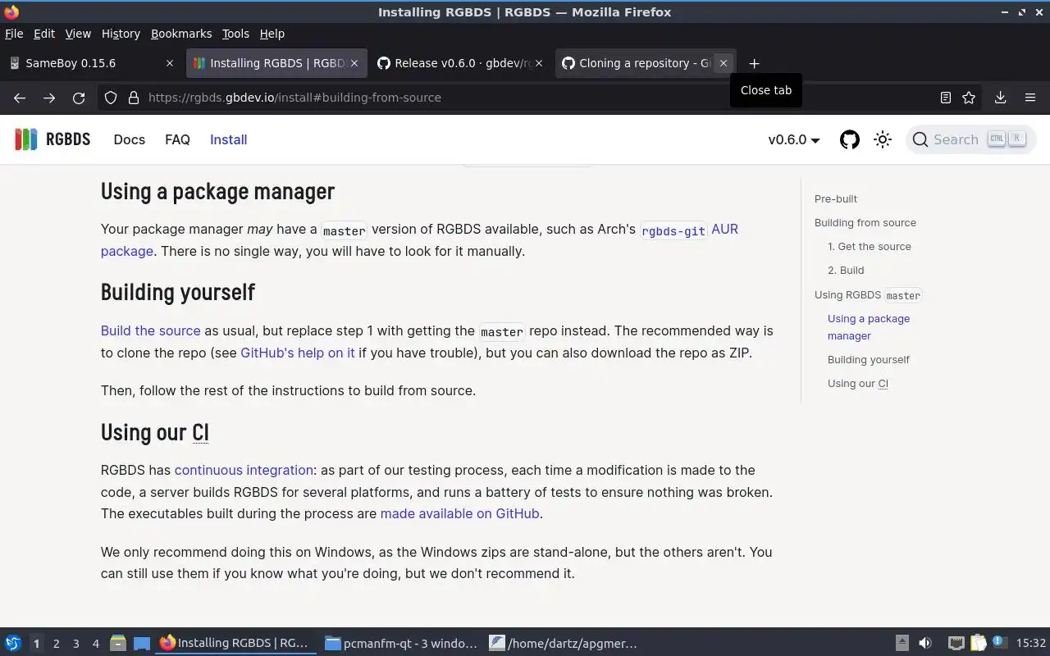Open RGBDS GitHub repository icon
Image resolution: width=1050 pixels, height=656 pixels.
pyautogui.click(x=850, y=139)
